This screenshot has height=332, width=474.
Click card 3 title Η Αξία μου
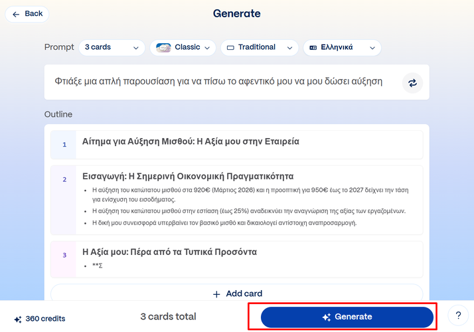(x=169, y=252)
